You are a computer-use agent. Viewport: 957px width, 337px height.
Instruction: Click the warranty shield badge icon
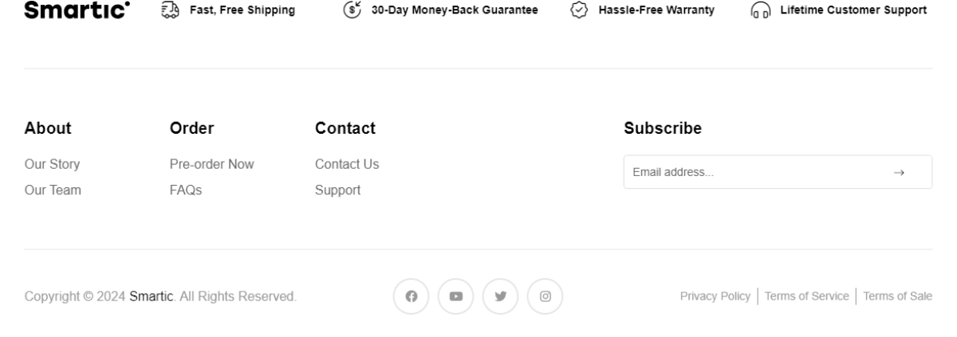point(581,10)
